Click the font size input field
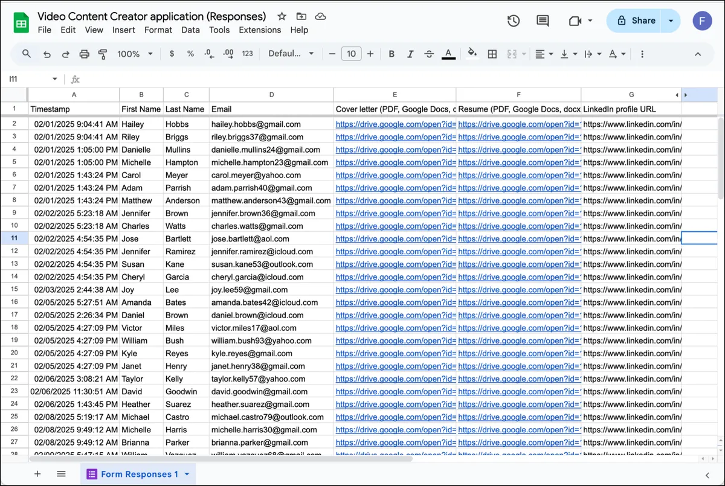Image resolution: width=725 pixels, height=486 pixels. [352, 54]
